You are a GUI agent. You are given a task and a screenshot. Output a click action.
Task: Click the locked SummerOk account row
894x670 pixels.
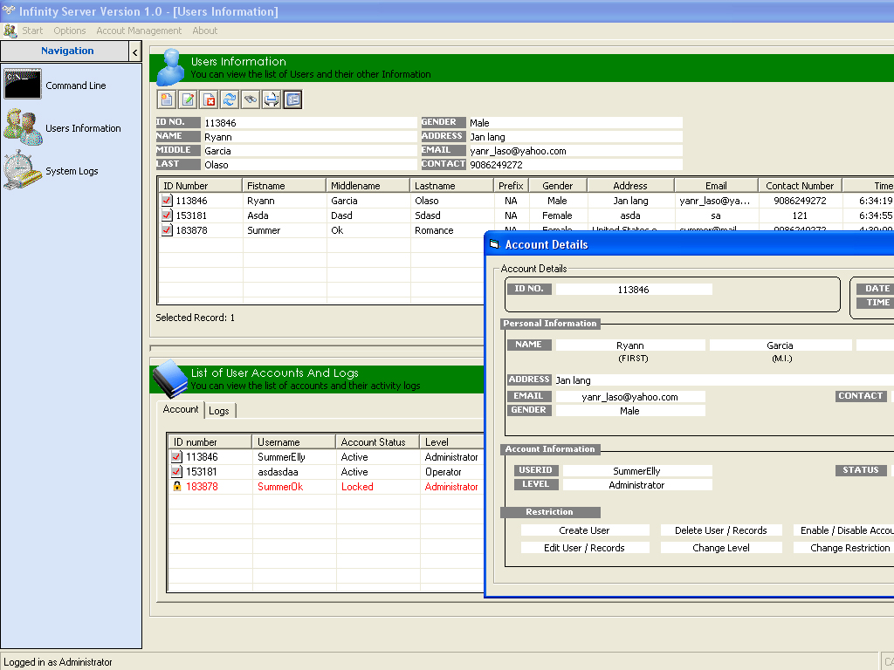point(279,487)
